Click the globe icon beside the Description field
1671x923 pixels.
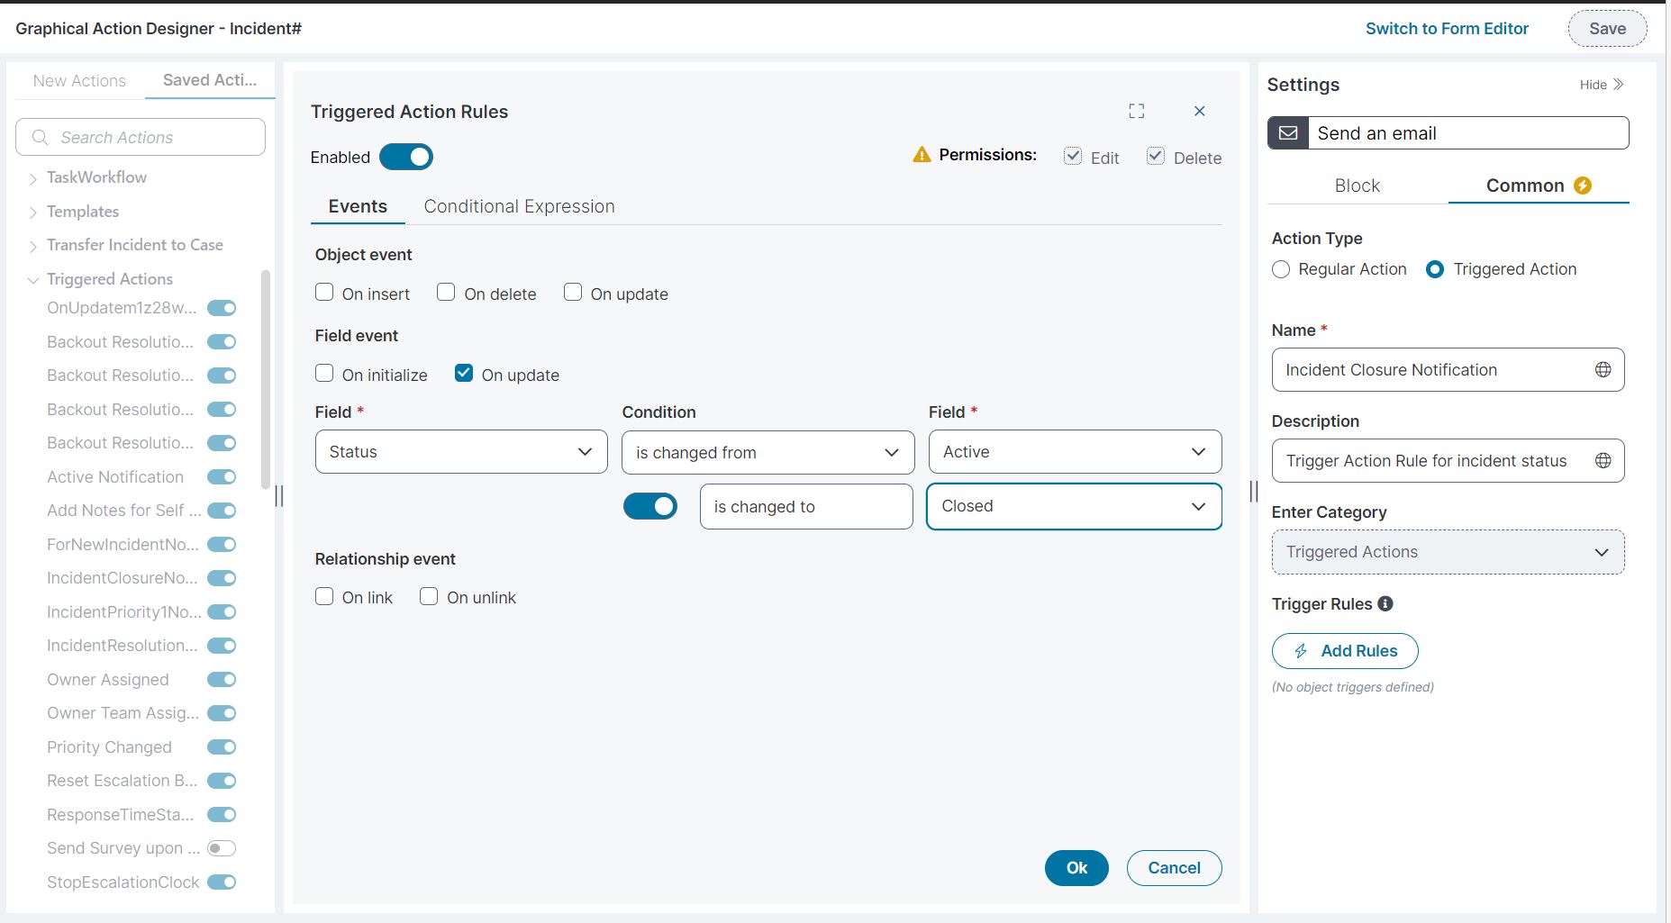pos(1603,459)
